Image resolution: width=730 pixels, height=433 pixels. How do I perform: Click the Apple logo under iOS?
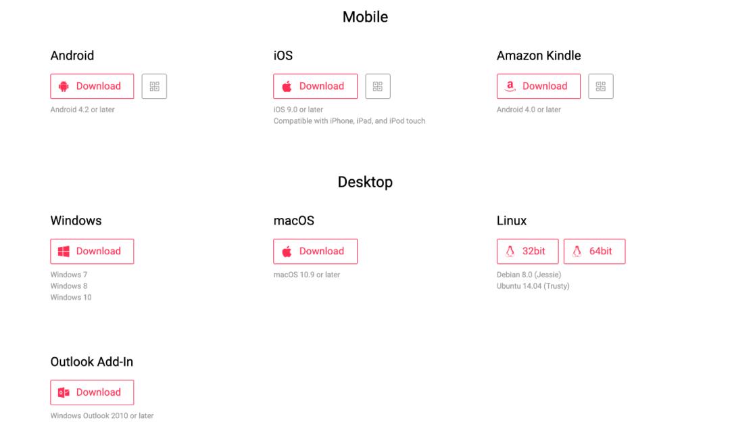click(x=287, y=87)
